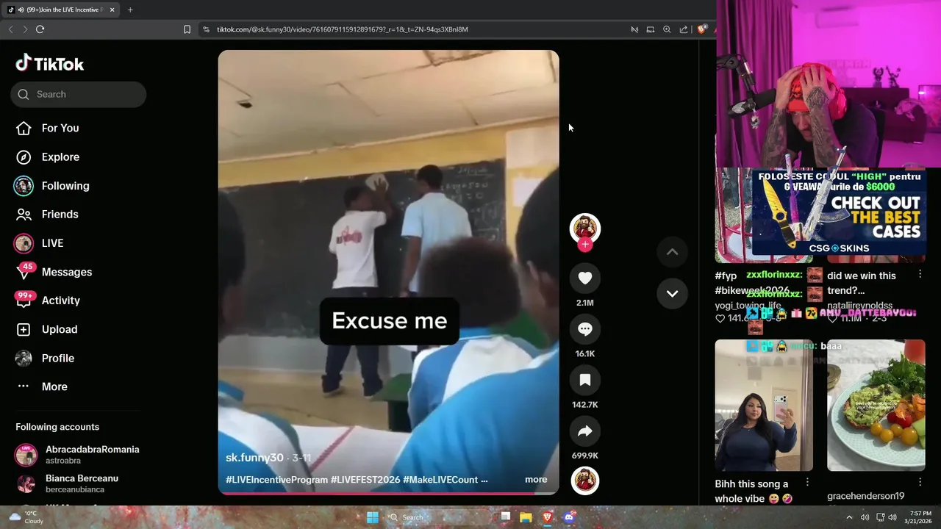Open Bianca Berceanu following account
The height and width of the screenshot is (529, 941).
click(67, 483)
